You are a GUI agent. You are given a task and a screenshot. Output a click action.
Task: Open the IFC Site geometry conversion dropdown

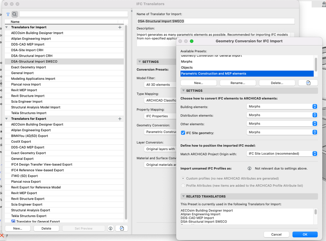pos(282,132)
